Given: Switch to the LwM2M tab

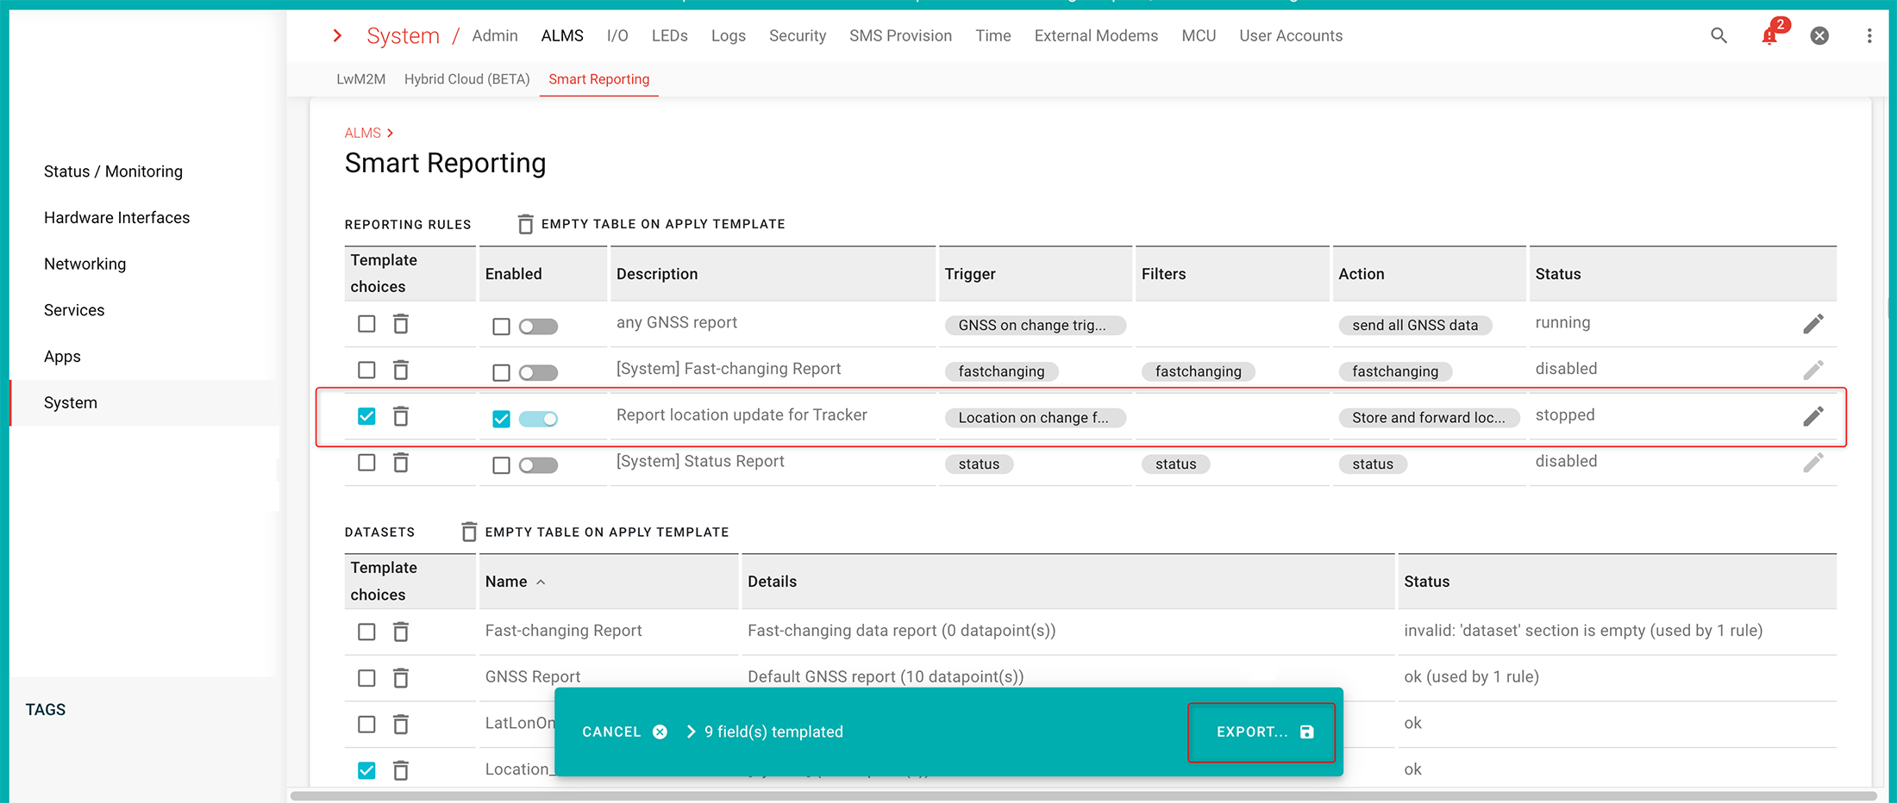Looking at the screenshot, I should click(360, 79).
